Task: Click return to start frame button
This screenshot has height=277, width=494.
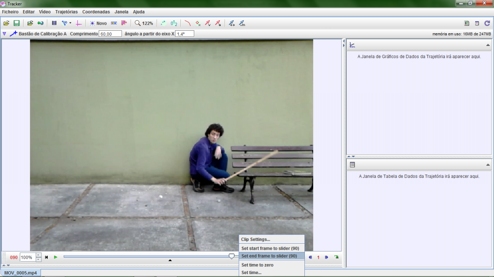Action: pos(47,257)
